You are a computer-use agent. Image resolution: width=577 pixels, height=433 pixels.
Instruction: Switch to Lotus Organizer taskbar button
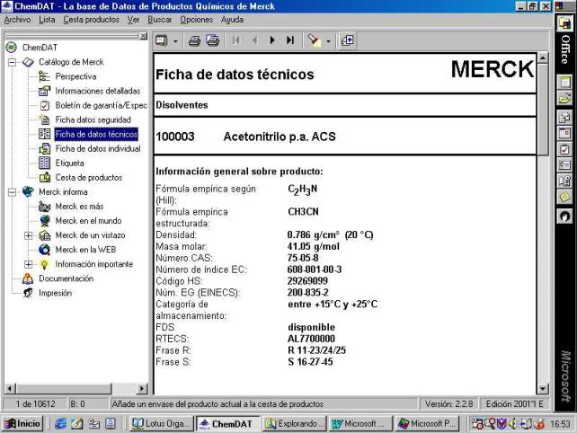tap(160, 423)
